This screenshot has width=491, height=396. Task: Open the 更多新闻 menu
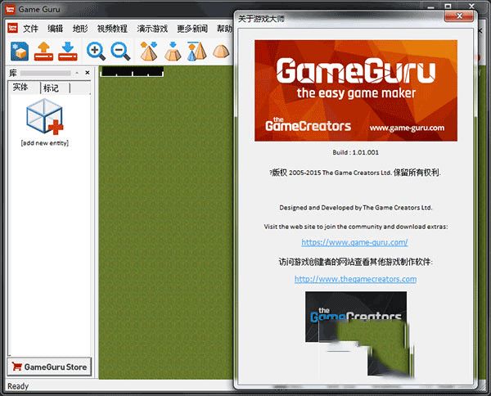[192, 29]
